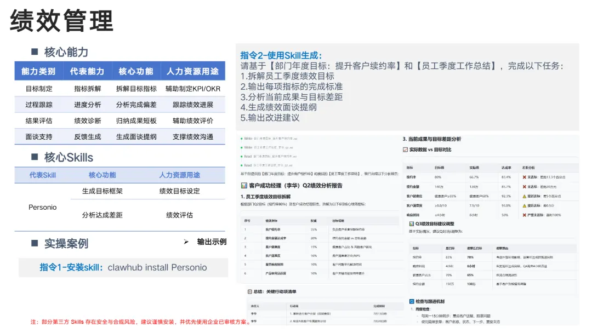Click the 指令2-使用Skill生成 heading
592x333 pixels.
pyautogui.click(x=281, y=55)
